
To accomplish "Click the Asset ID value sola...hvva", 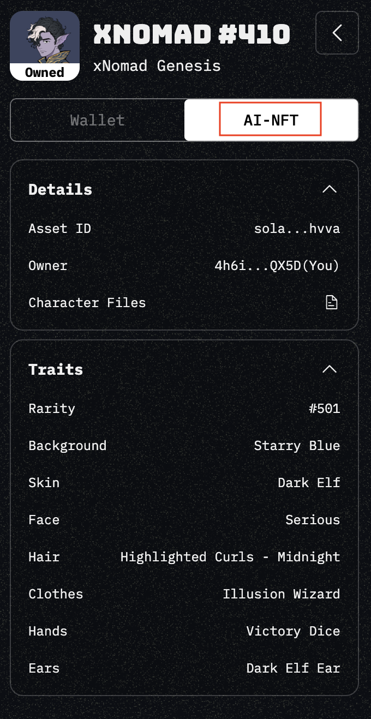I will tap(297, 229).
